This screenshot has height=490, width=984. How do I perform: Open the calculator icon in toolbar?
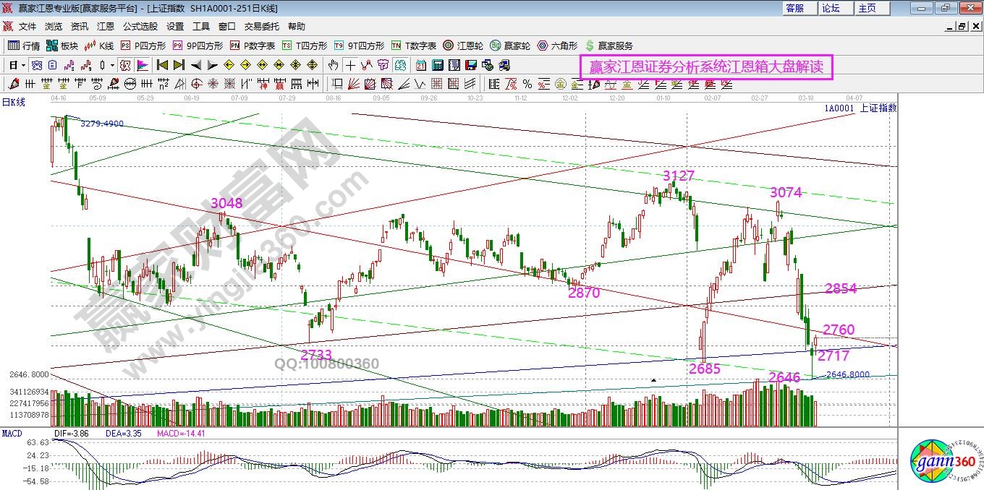coord(438,64)
